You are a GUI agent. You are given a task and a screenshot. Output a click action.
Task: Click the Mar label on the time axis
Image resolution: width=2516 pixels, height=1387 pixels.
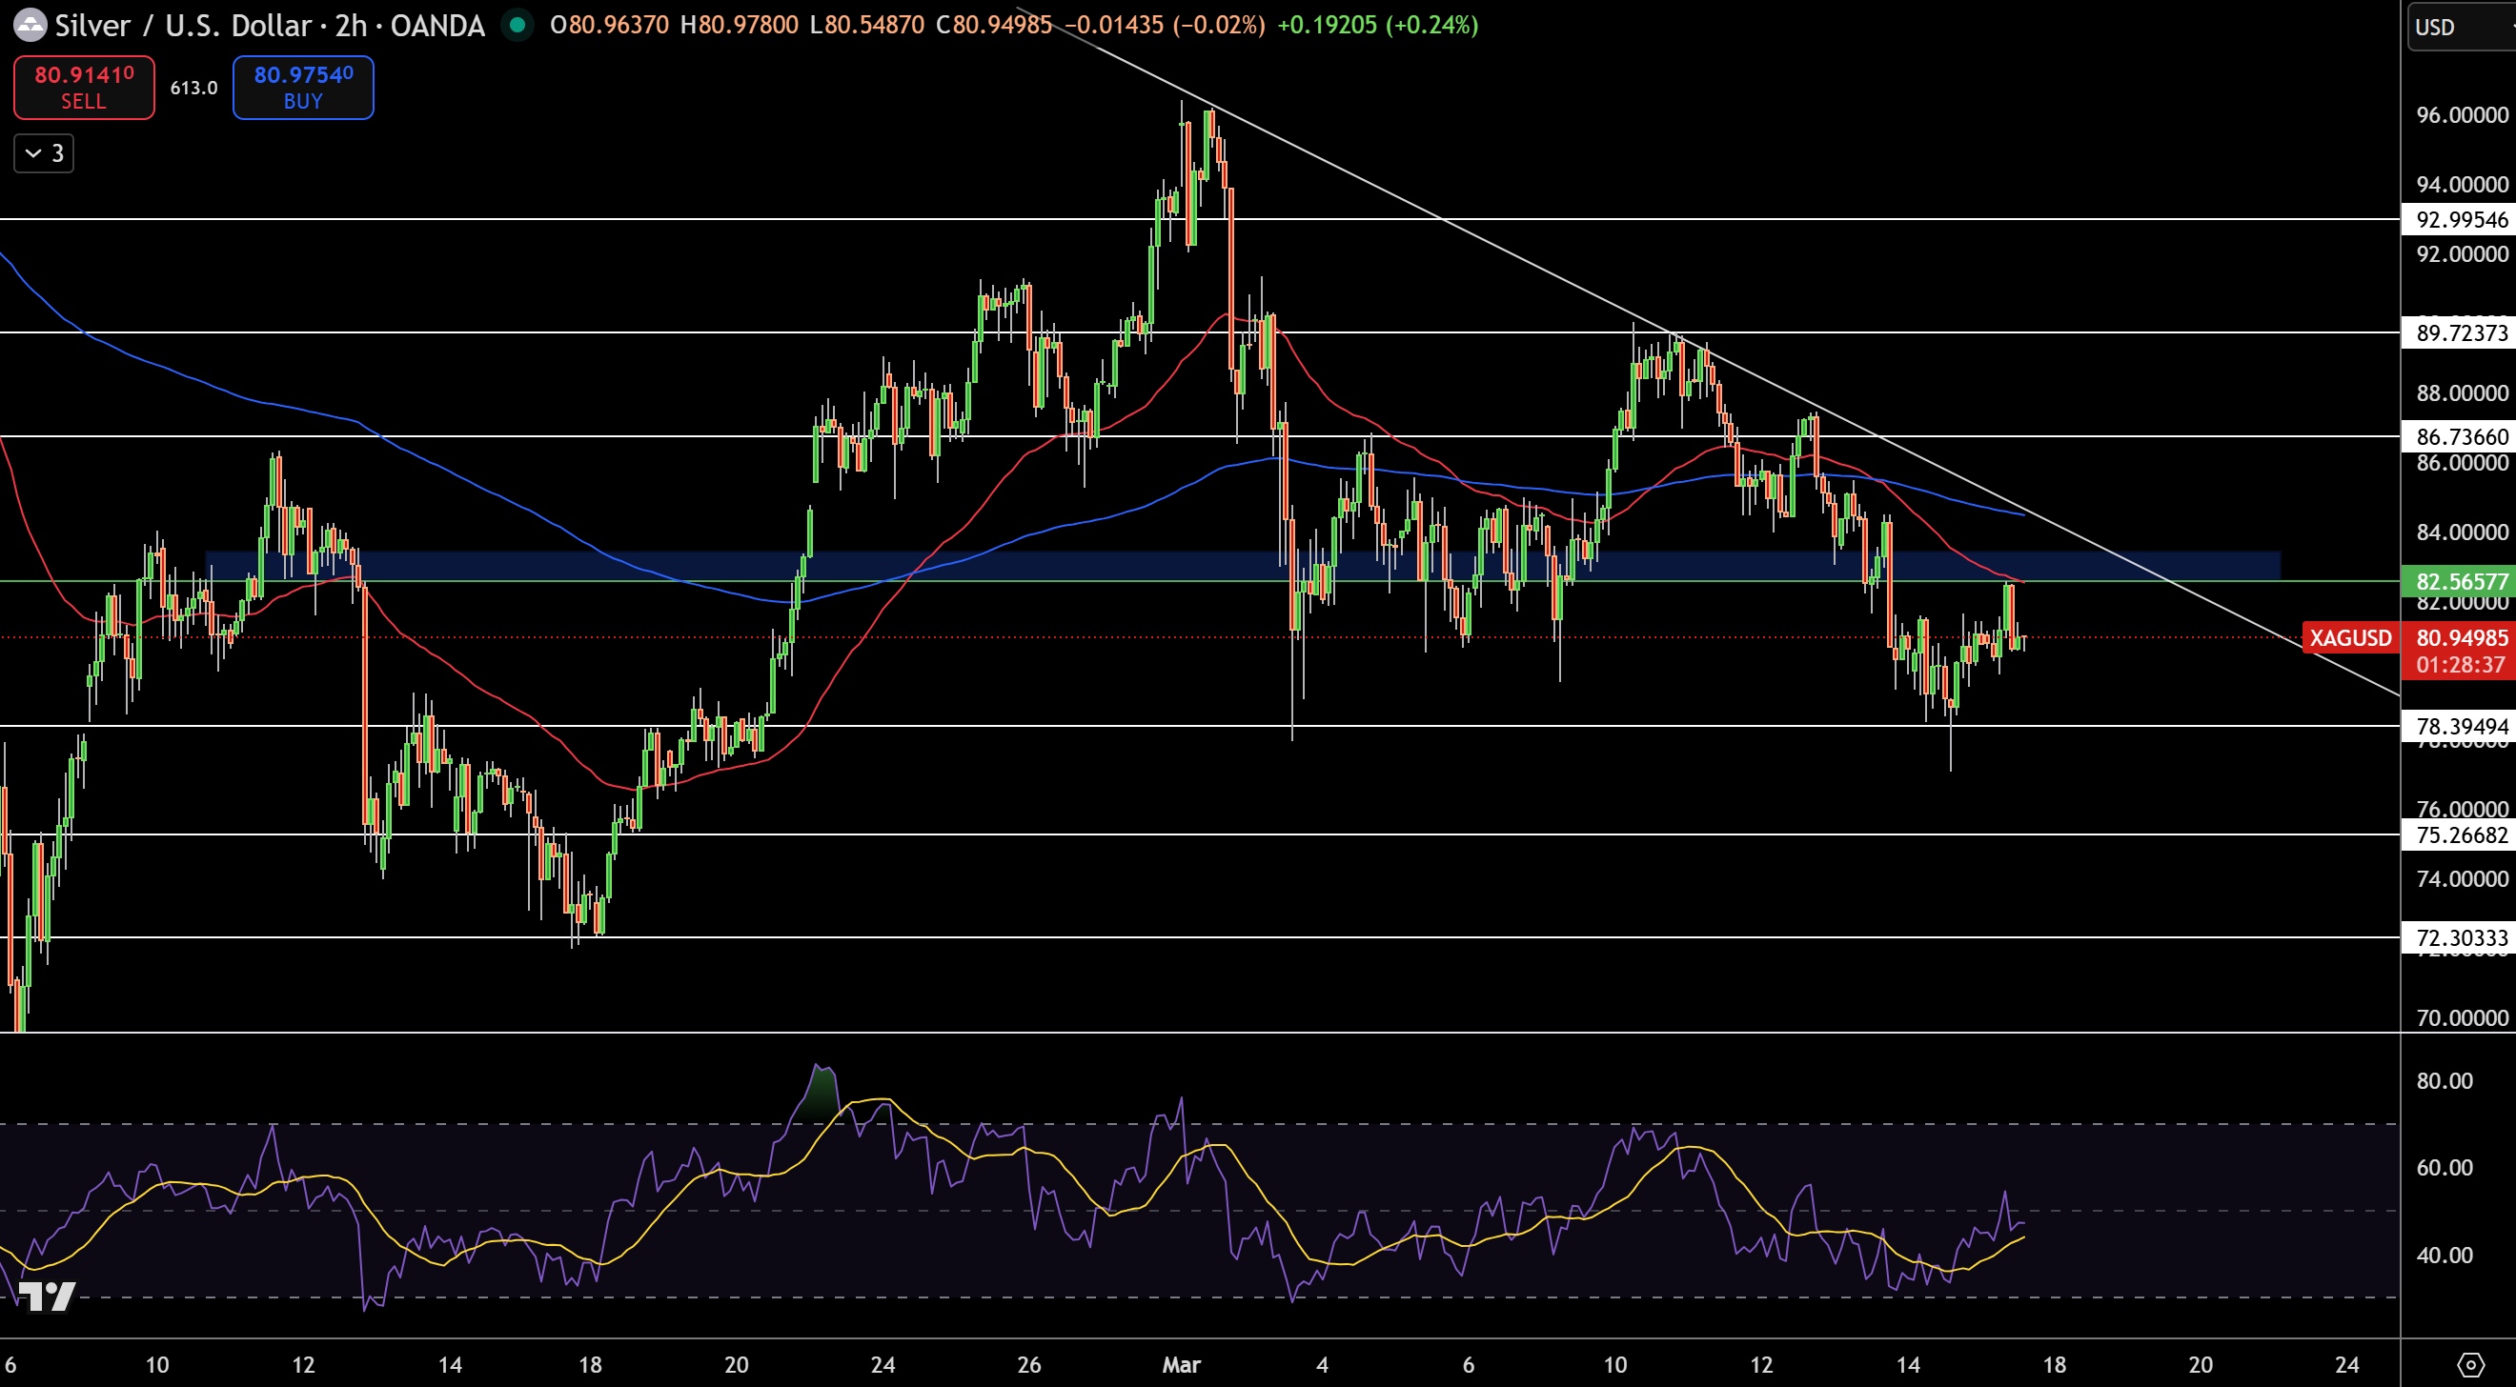[x=1183, y=1366]
